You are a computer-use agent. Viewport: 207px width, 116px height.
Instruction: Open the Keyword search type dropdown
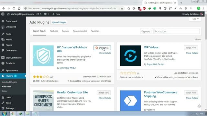coord(147,32)
